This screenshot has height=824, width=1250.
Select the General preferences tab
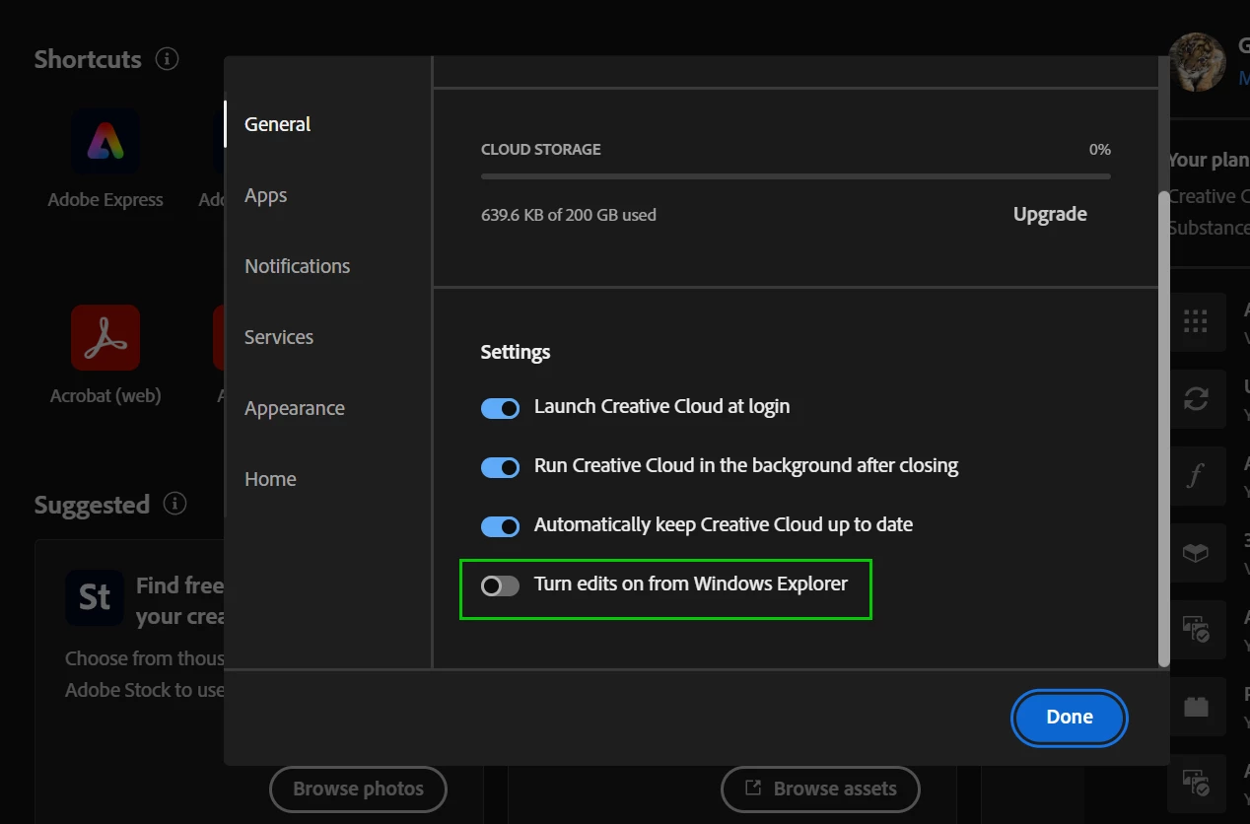tap(277, 124)
